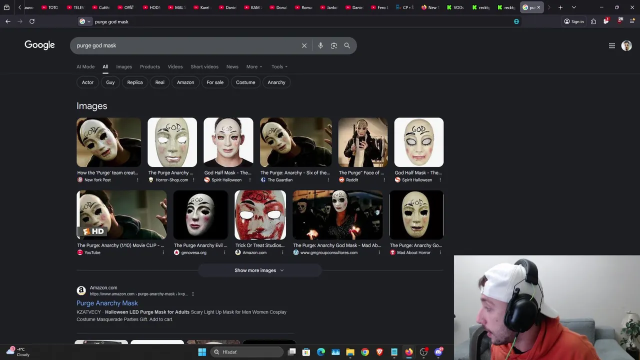Open more options for New York Post image

pyautogui.click(x=137, y=180)
